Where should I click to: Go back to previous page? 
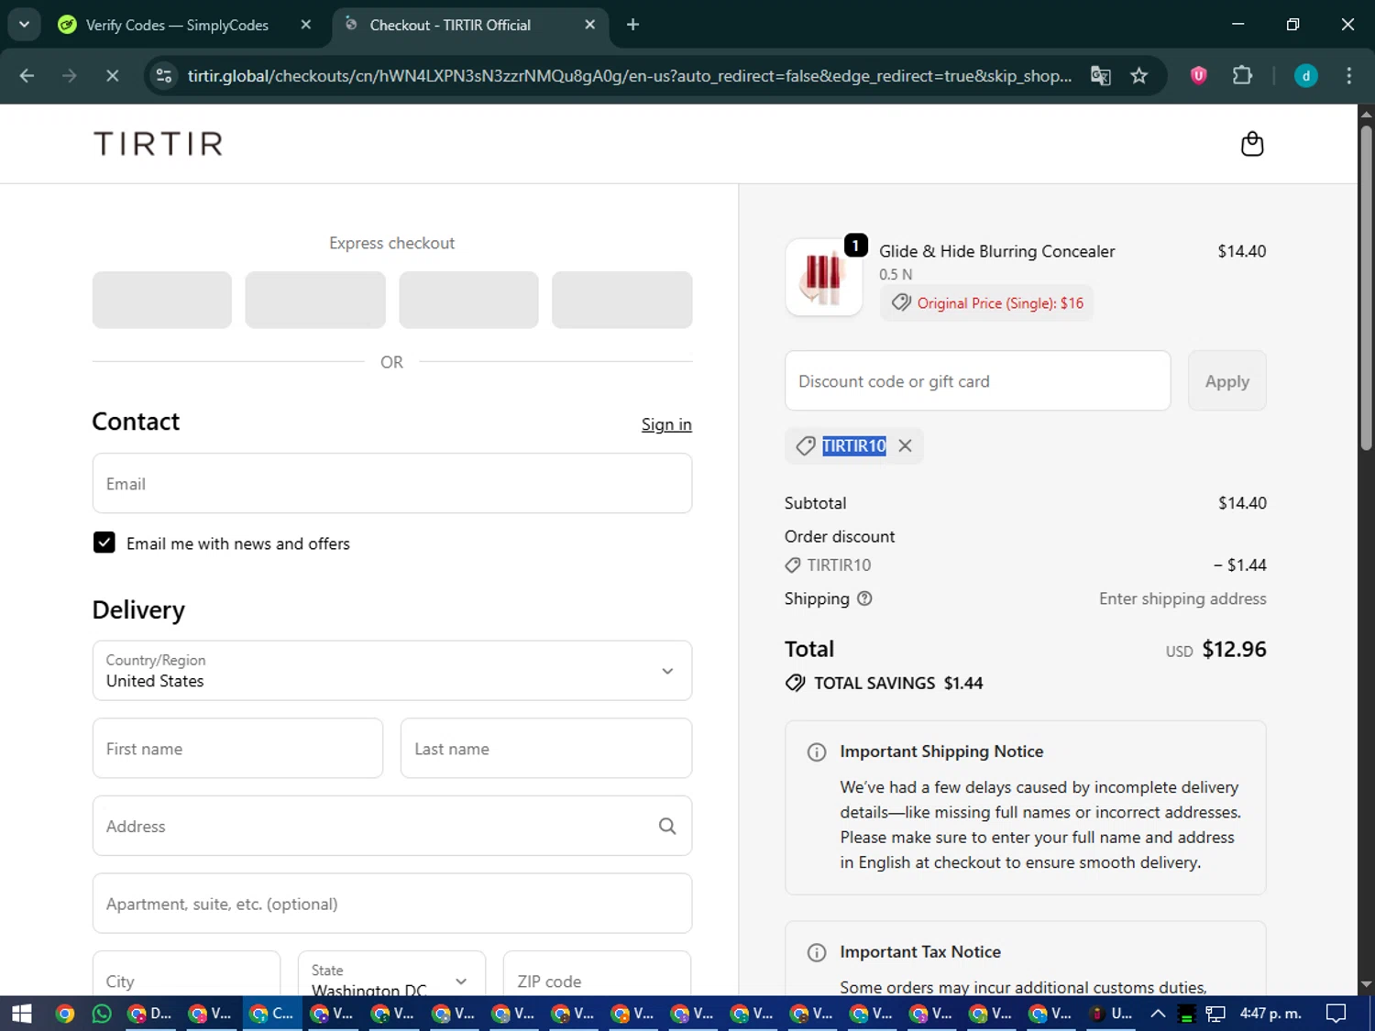(27, 75)
